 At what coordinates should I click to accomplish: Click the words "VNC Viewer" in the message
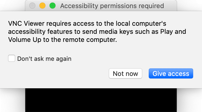(26, 23)
